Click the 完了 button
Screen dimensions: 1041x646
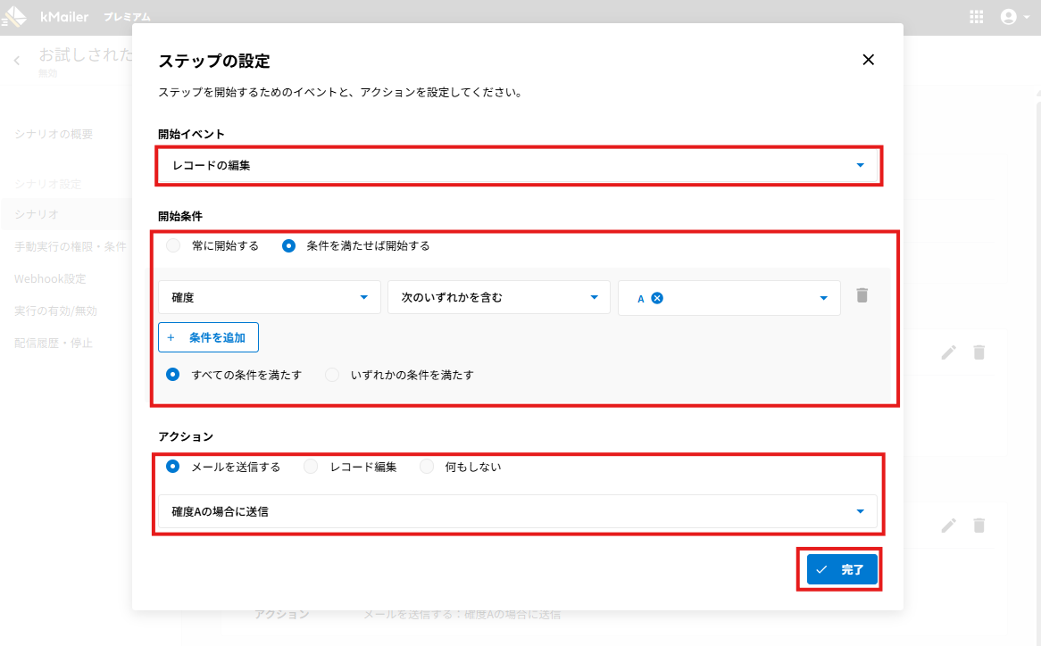coord(841,569)
